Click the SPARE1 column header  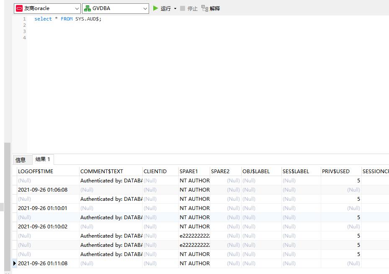(194, 171)
